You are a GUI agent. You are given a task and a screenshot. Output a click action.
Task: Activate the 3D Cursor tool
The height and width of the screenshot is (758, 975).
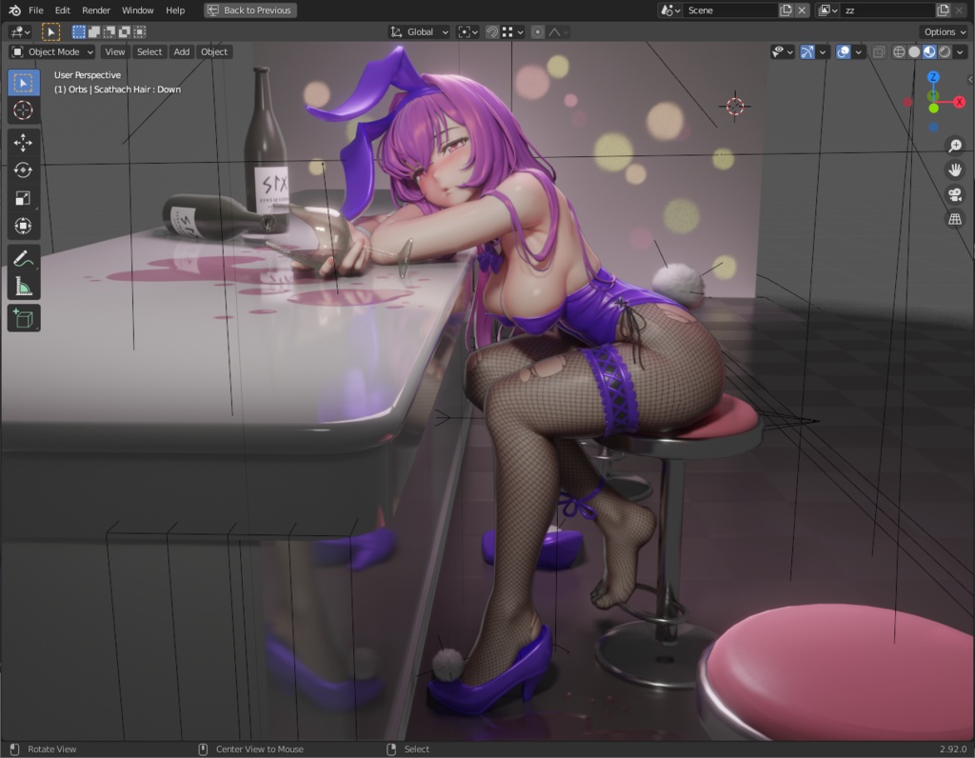click(23, 110)
